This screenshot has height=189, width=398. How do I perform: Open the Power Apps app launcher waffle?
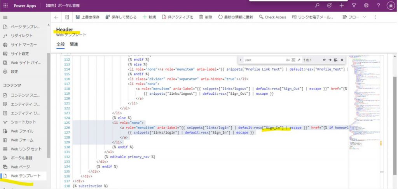click(5, 5)
